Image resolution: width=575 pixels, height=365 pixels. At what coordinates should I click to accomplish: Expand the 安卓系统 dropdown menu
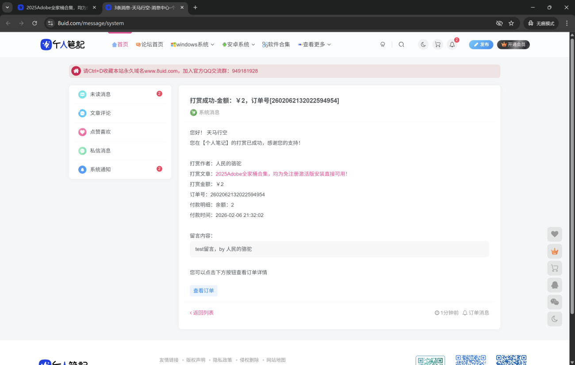point(238,44)
